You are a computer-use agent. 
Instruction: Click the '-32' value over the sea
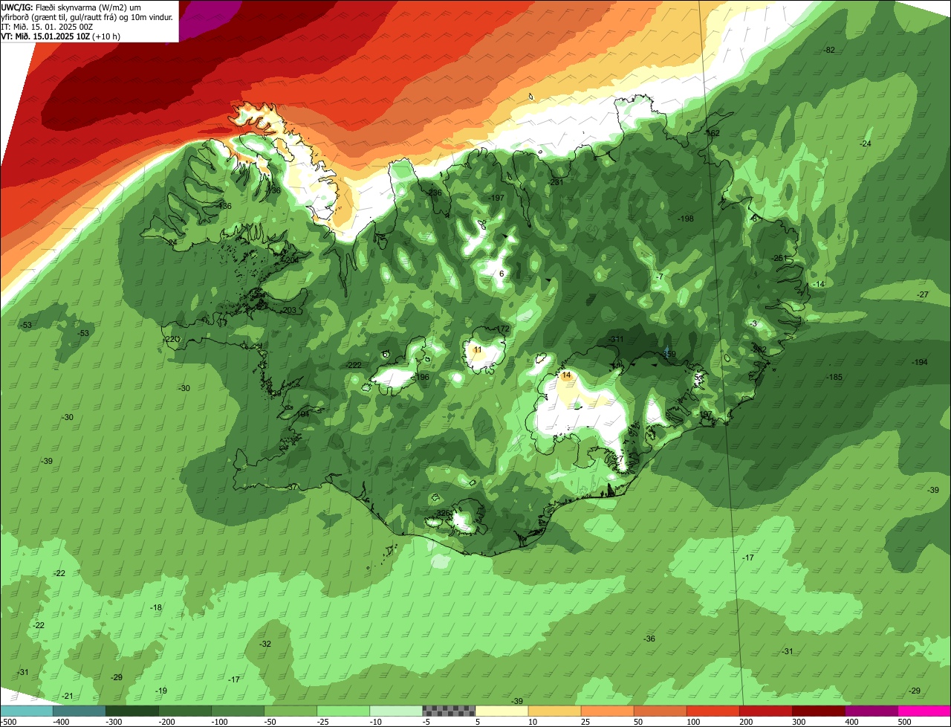[x=265, y=644]
